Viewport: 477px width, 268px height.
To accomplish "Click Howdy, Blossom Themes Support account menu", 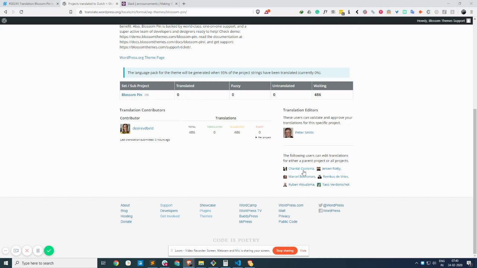I will pos(443,21).
